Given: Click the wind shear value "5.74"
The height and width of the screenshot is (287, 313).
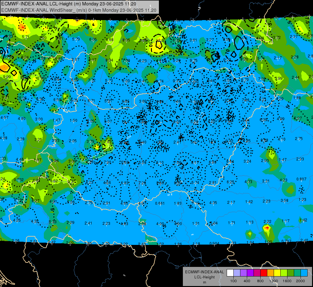Looking at the screenshot, I should (x=195, y=183).
